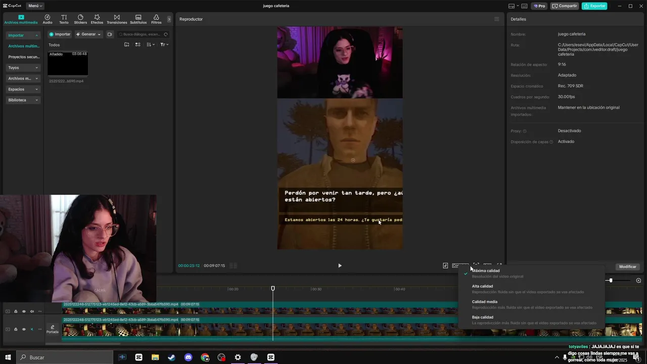Open more options on the upper track
647x364 pixels.
tap(40, 311)
